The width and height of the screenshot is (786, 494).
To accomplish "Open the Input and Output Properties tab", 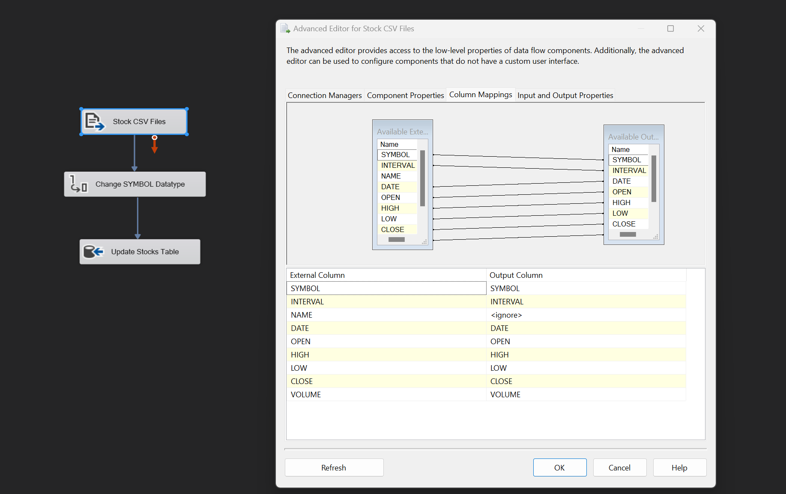I will 565,95.
